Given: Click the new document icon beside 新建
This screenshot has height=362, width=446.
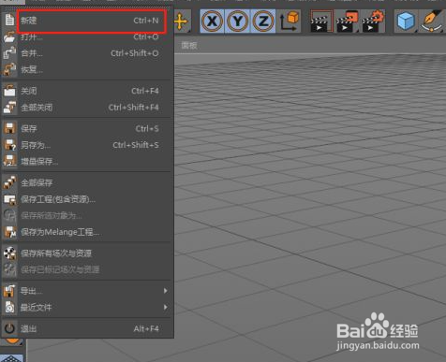Looking at the screenshot, I should click(9, 21).
